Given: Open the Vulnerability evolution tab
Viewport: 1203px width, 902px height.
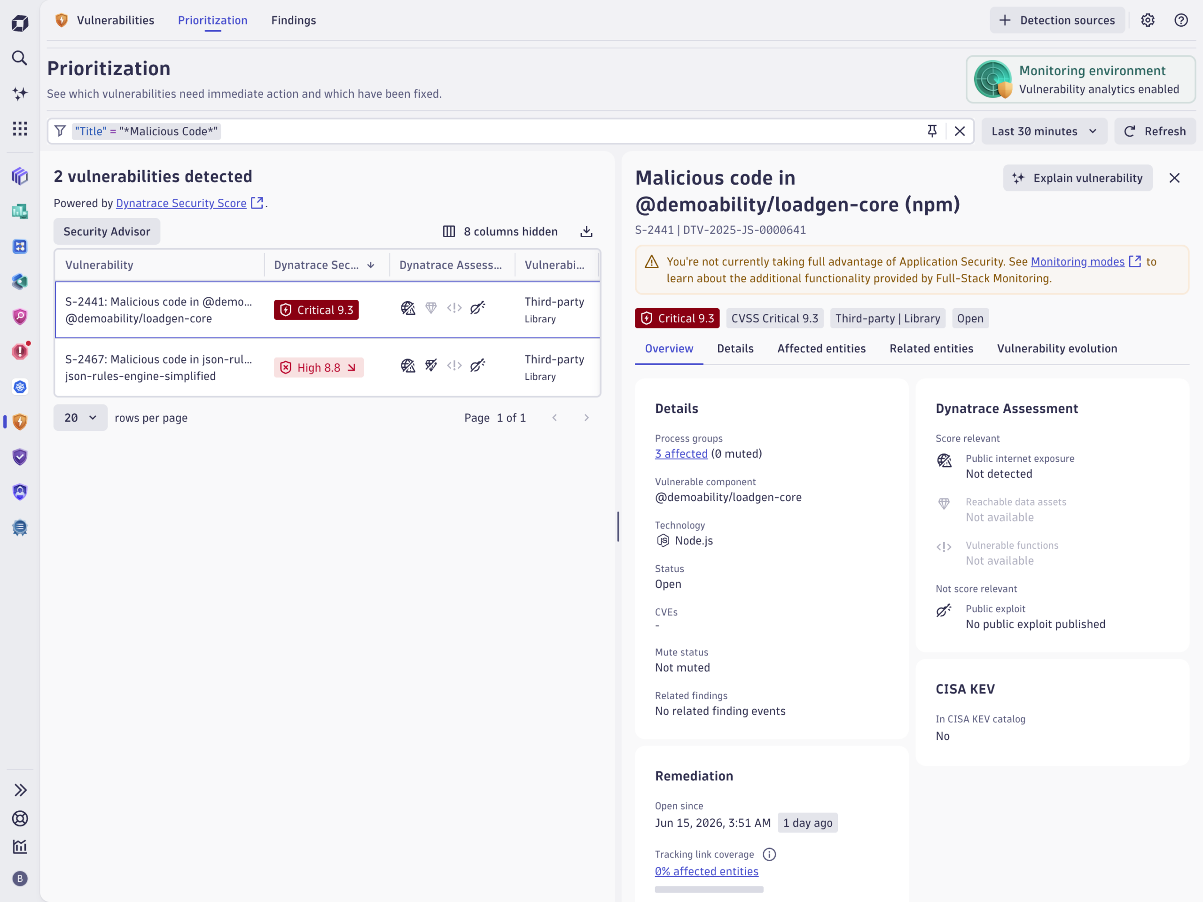Looking at the screenshot, I should pyautogui.click(x=1057, y=349).
